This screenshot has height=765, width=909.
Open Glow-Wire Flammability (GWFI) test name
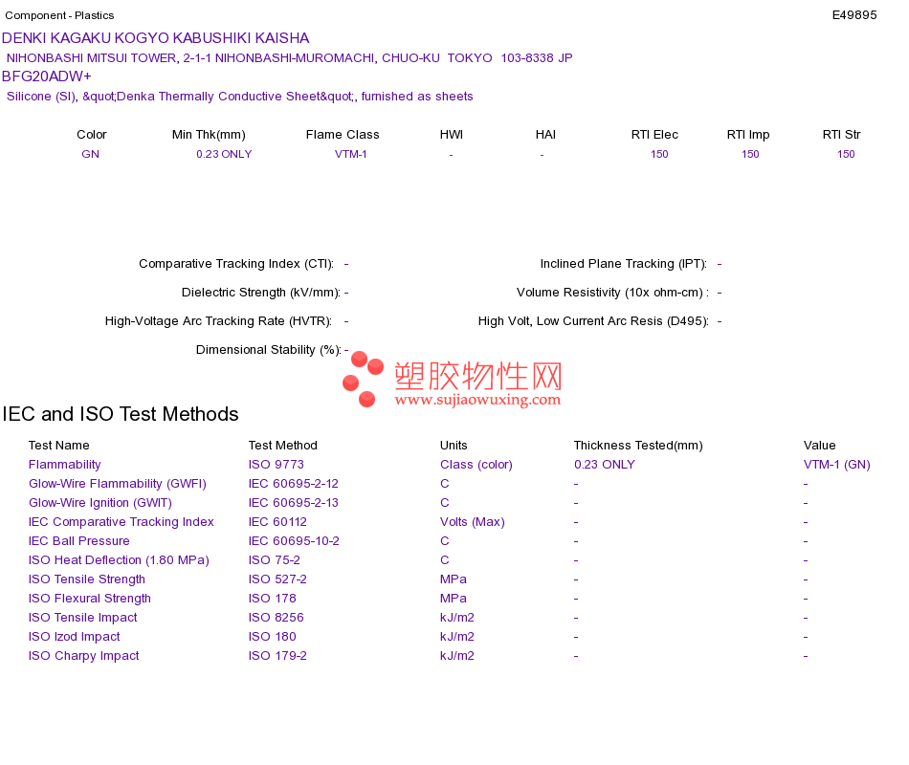(118, 483)
